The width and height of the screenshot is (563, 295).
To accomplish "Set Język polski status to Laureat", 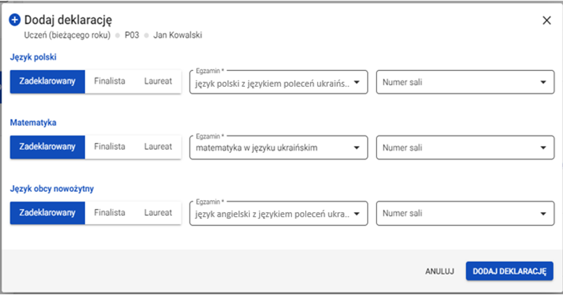I will [x=158, y=81].
